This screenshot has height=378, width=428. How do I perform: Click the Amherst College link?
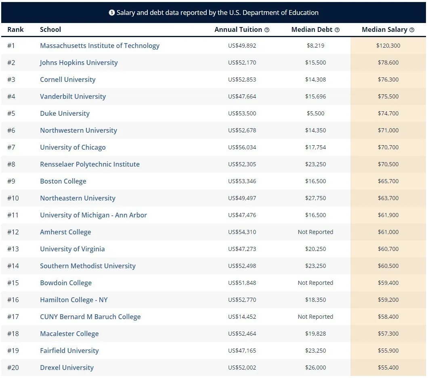pos(65,232)
